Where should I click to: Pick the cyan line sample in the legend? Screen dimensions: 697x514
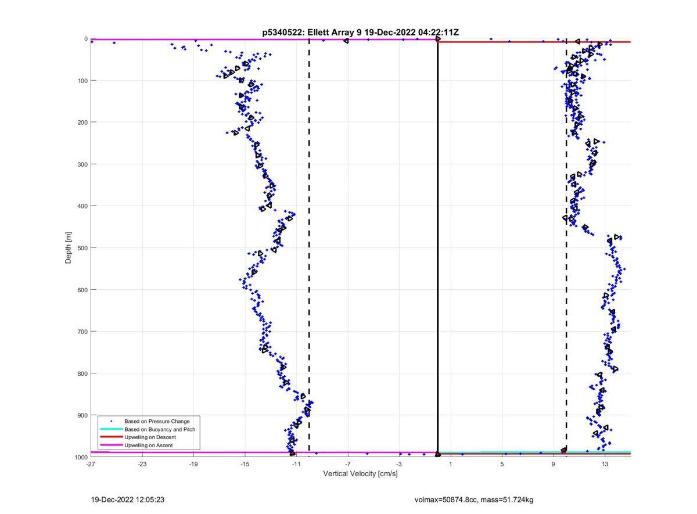pos(112,429)
